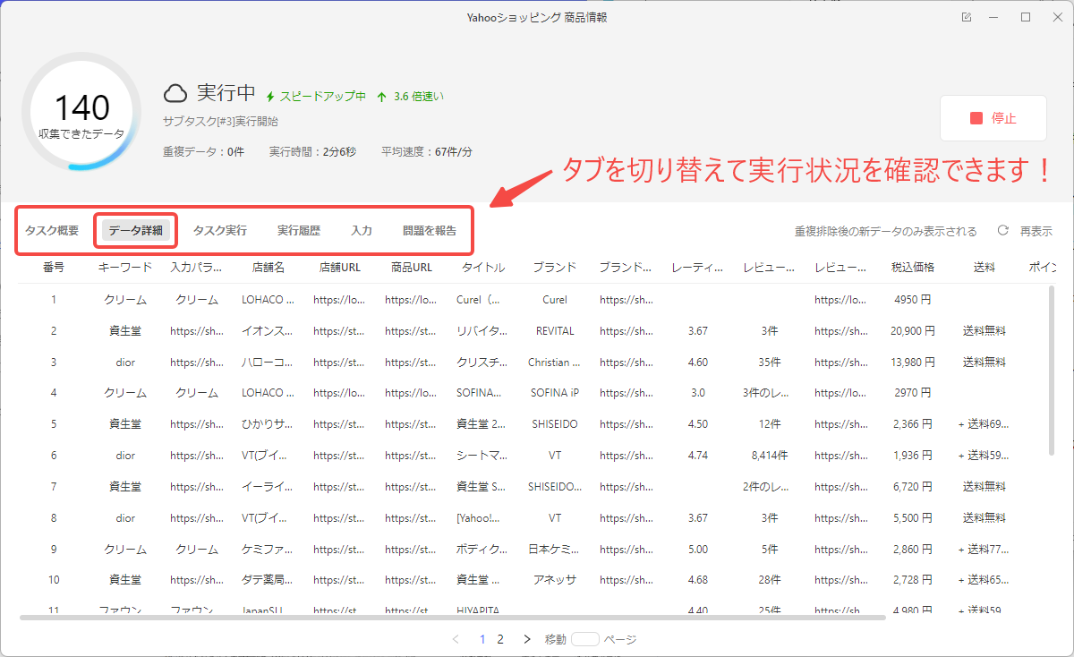This screenshot has height=657, width=1074.
Task: Click the 4950 円 price cell
Action: 913,300
